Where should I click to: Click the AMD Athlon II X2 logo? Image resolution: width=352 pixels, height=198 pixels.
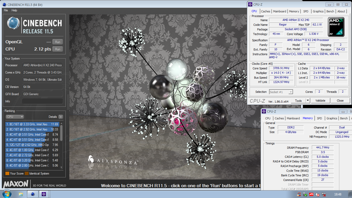click(x=336, y=27)
